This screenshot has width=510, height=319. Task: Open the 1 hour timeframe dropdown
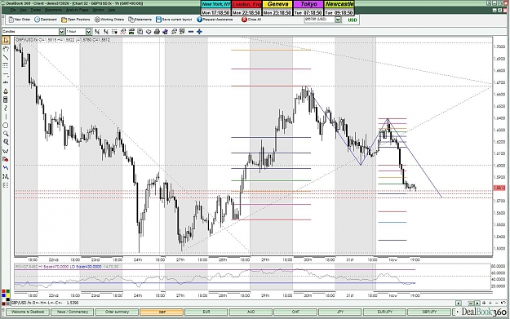coord(88,32)
